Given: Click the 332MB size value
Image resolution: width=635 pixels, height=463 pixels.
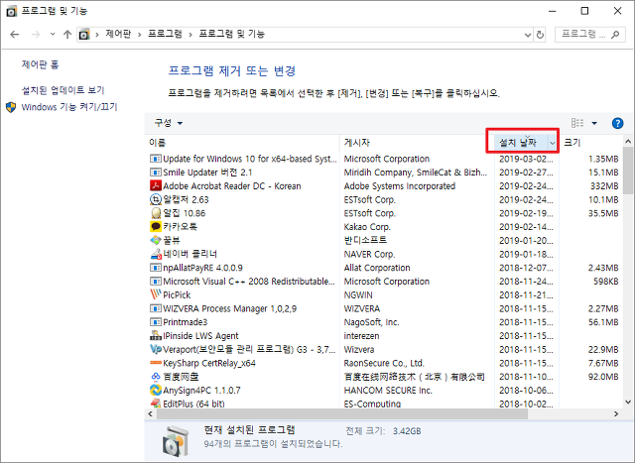Looking at the screenshot, I should (x=604, y=186).
